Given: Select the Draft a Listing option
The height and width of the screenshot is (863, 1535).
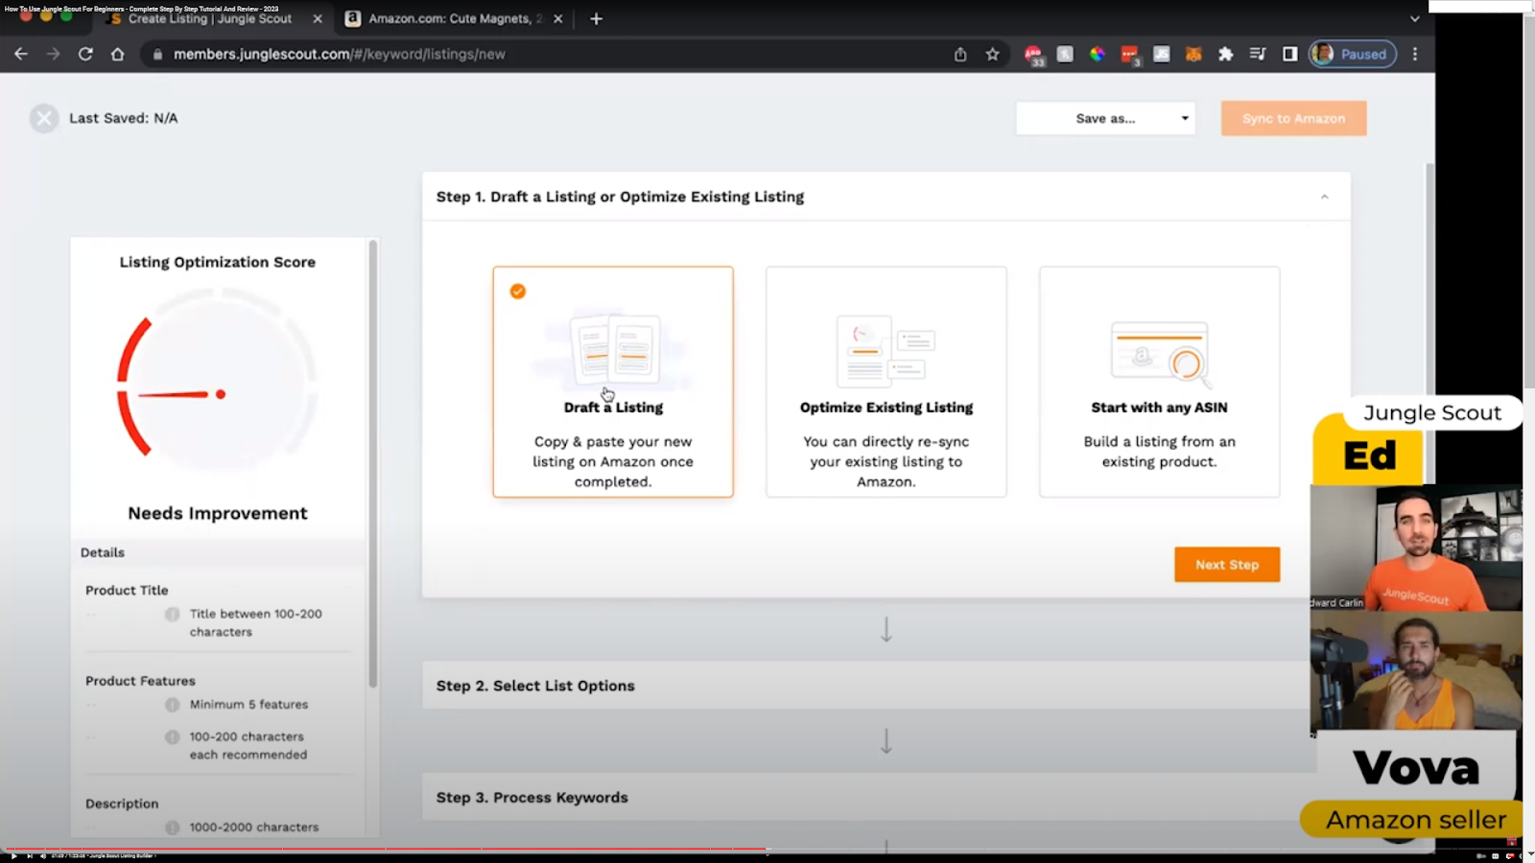Looking at the screenshot, I should [x=613, y=382].
